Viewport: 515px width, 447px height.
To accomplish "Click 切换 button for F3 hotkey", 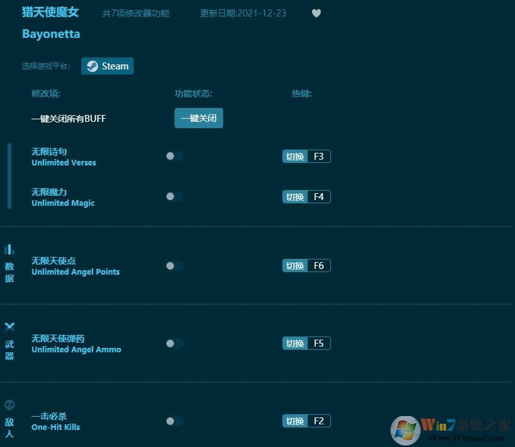I will (295, 156).
